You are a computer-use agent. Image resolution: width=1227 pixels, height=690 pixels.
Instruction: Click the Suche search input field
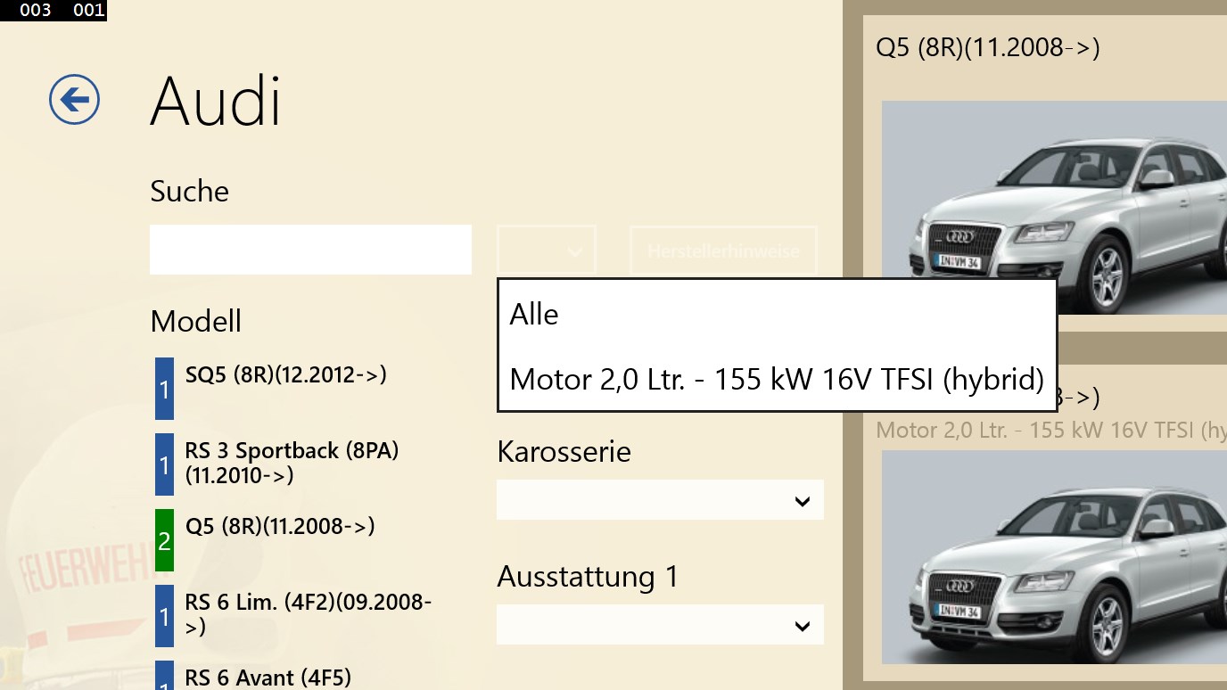tap(309, 250)
